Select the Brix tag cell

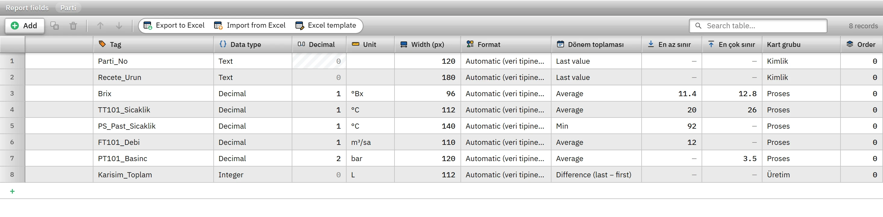154,94
